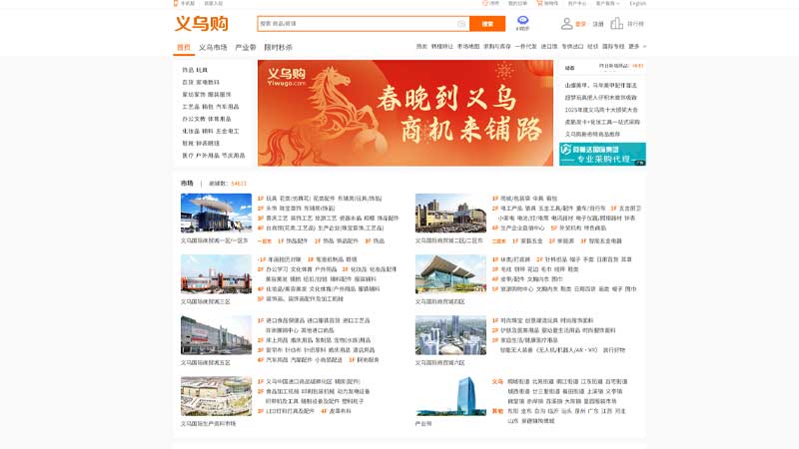Click the product search input field
799x449 pixels.
356,23
